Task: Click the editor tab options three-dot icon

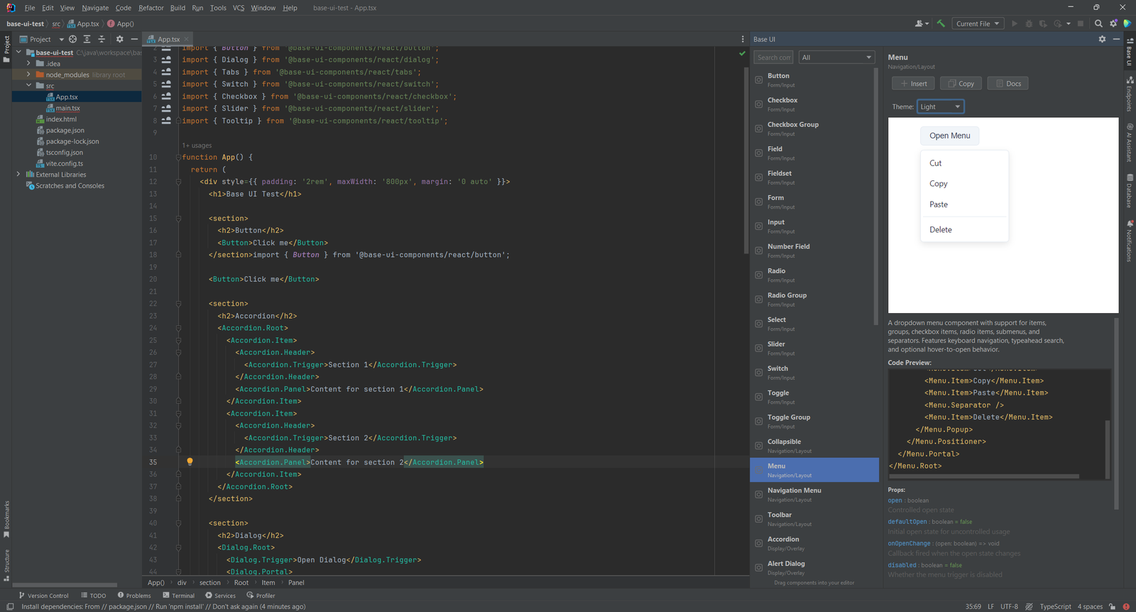Action: tap(743, 39)
